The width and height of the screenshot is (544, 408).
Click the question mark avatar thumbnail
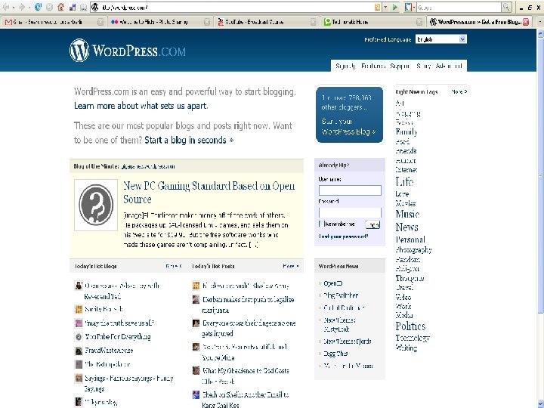click(x=96, y=205)
